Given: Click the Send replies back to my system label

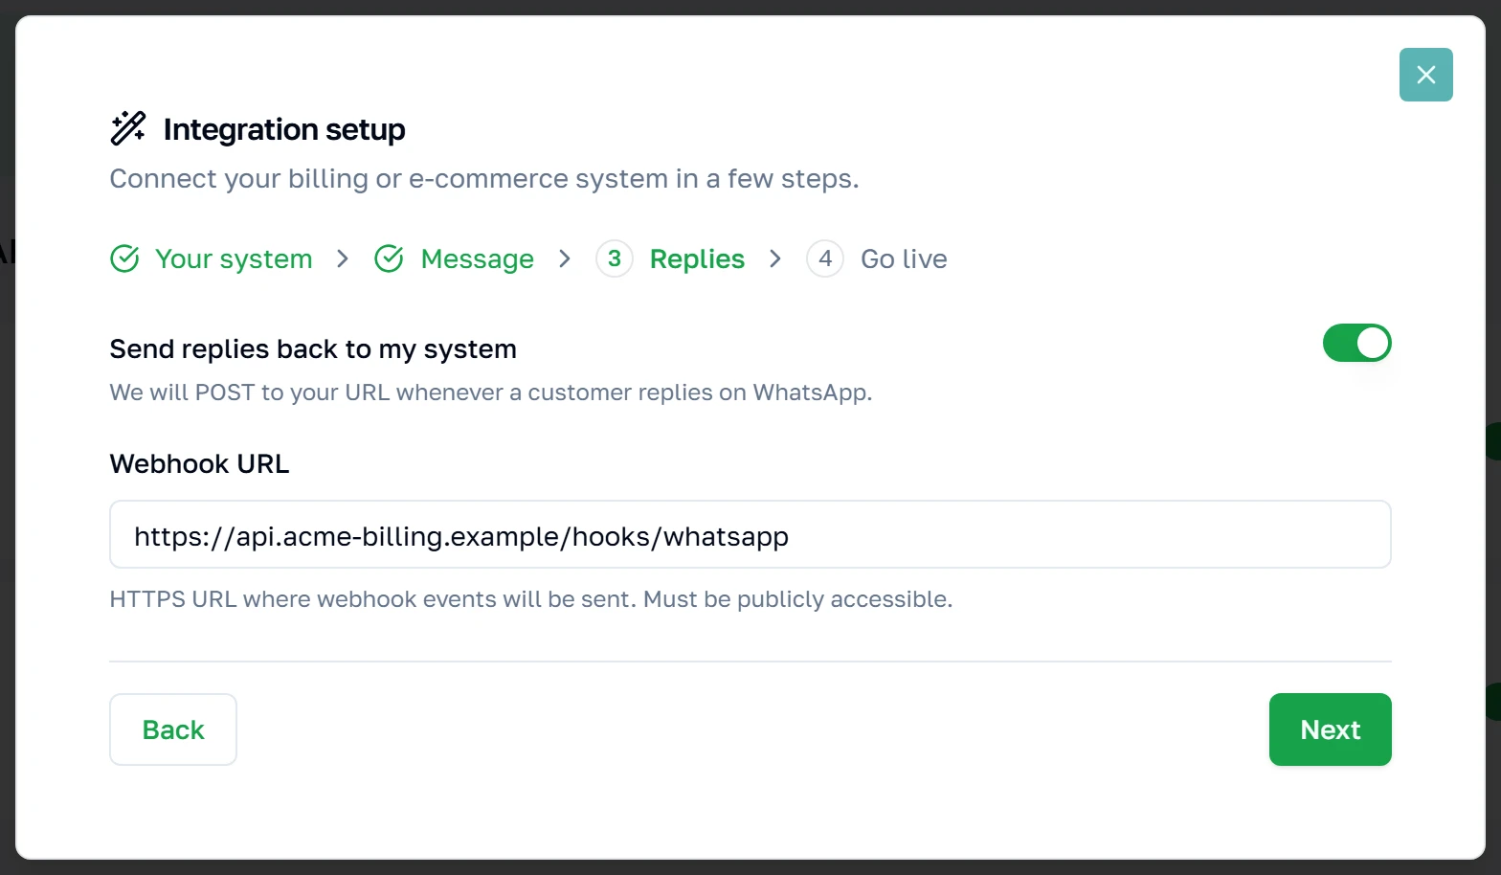Looking at the screenshot, I should [x=313, y=349].
